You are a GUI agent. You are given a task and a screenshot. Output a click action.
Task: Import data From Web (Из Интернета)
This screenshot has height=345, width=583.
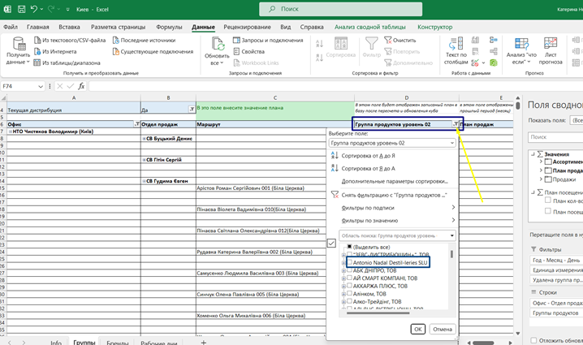click(x=55, y=52)
